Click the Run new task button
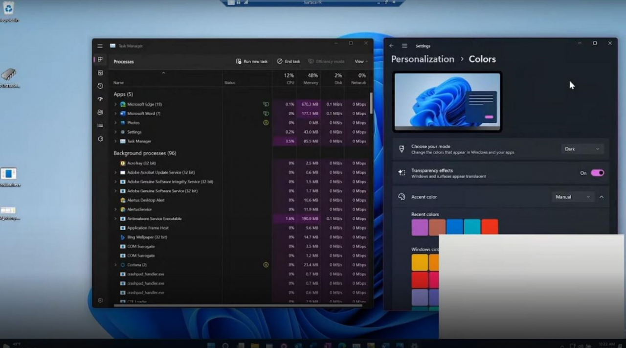 (252, 62)
